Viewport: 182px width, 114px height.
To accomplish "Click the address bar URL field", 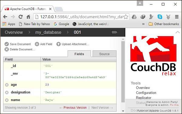I will [81, 17].
